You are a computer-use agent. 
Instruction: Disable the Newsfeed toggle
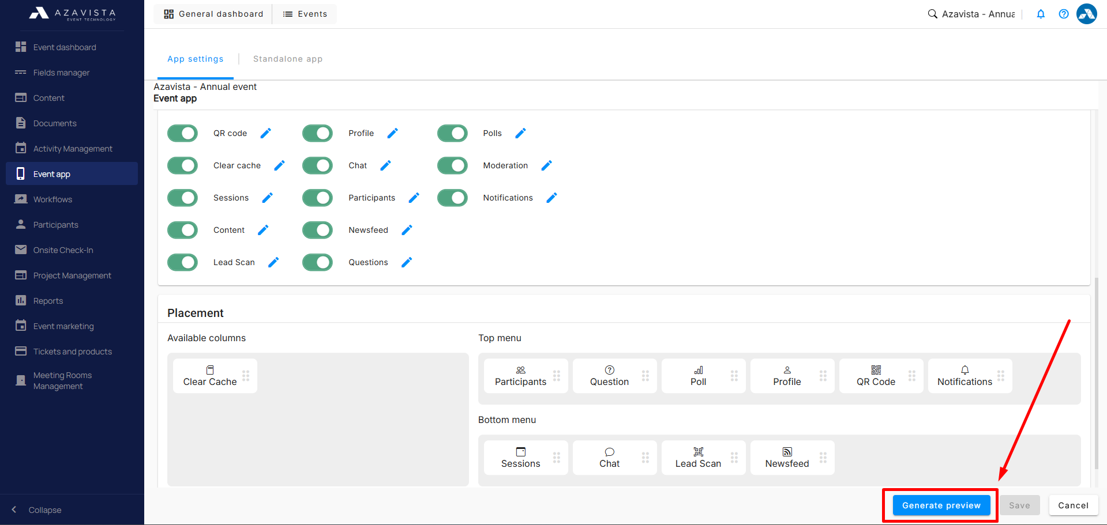point(317,230)
